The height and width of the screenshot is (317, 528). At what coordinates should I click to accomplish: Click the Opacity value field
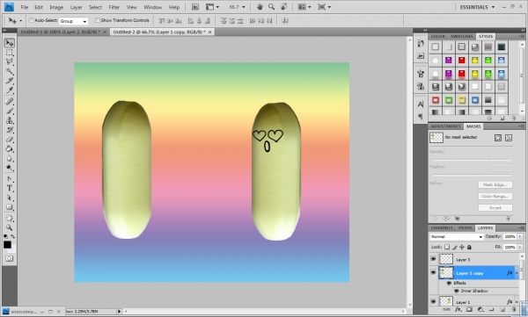pos(510,237)
